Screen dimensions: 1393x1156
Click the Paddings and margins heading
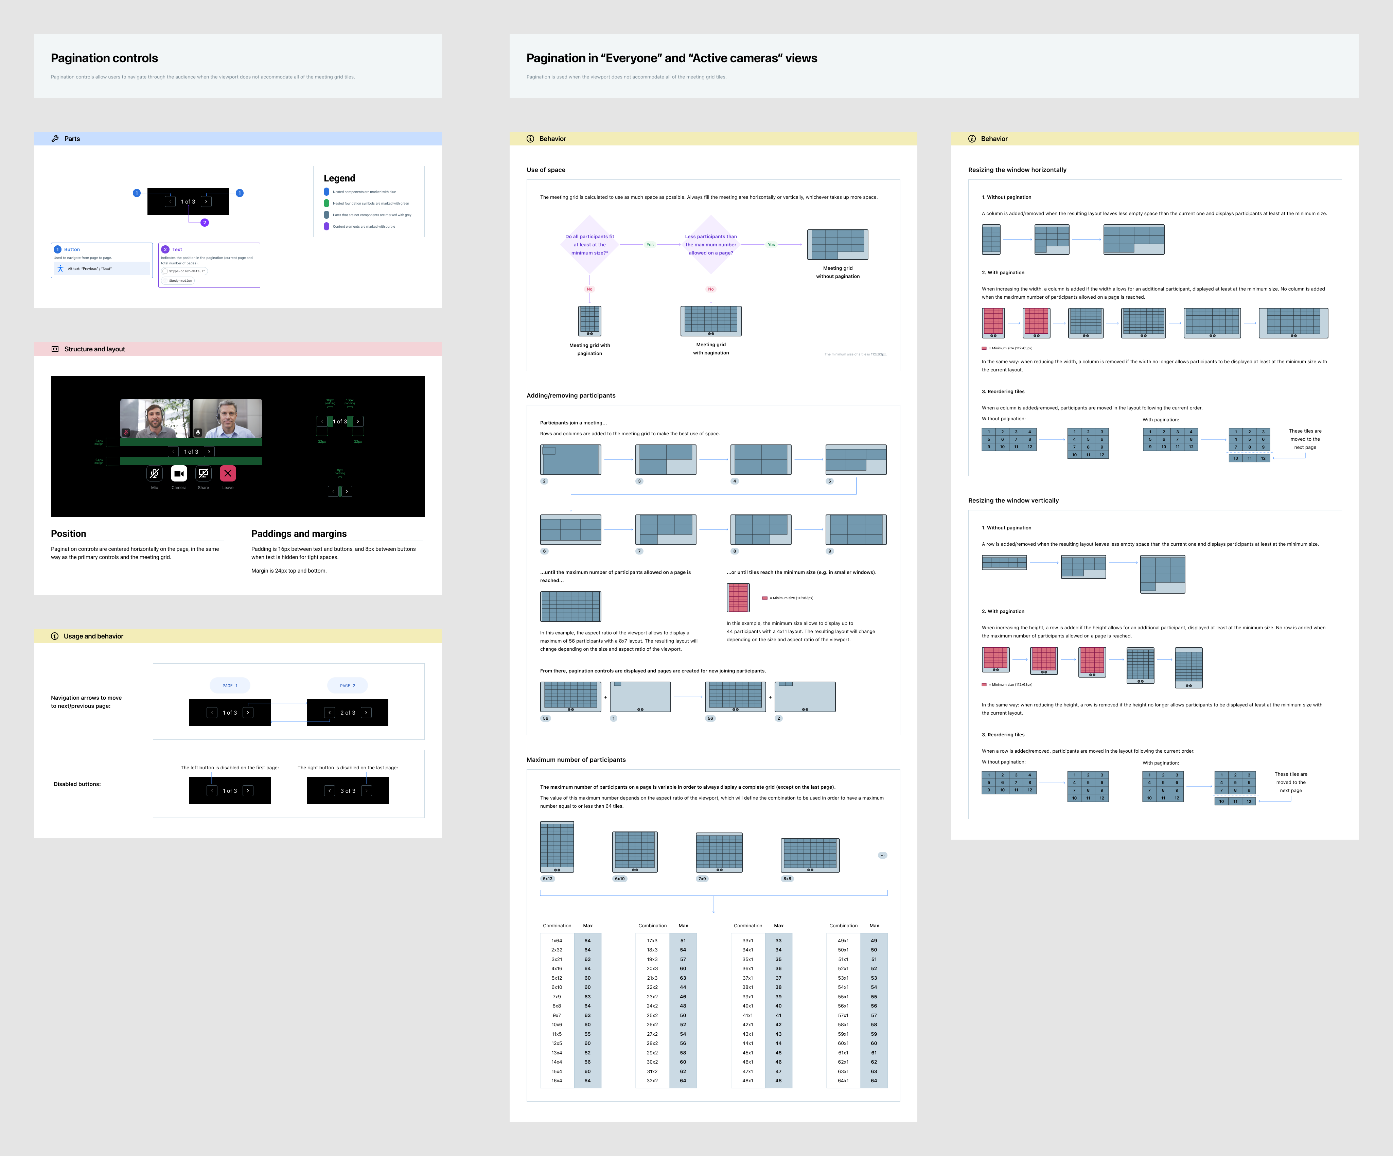click(x=299, y=533)
